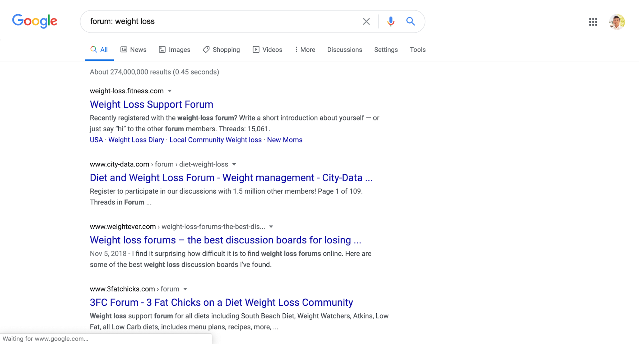Expand the dropdown arrow next to 3fatchicks.com URL
639x344 pixels.
click(185, 289)
